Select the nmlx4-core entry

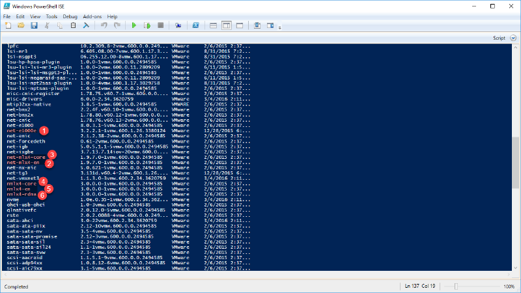[x=21, y=184]
